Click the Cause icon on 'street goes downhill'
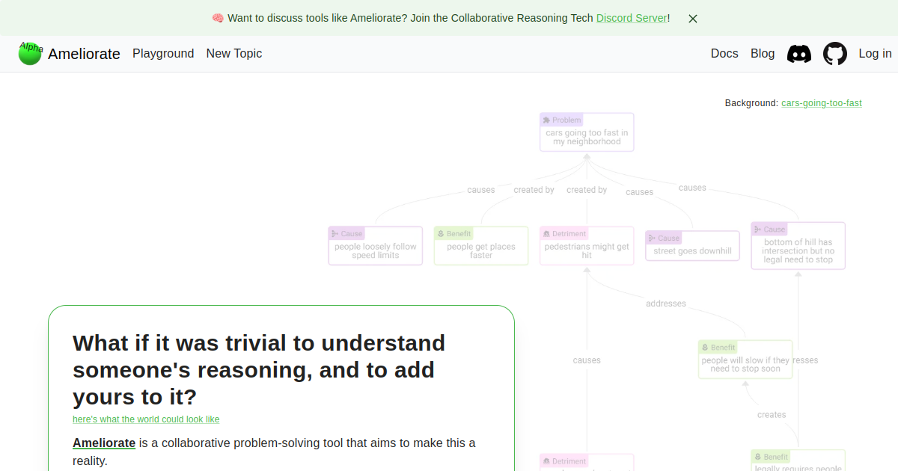This screenshot has height=471, width=898. (652, 238)
